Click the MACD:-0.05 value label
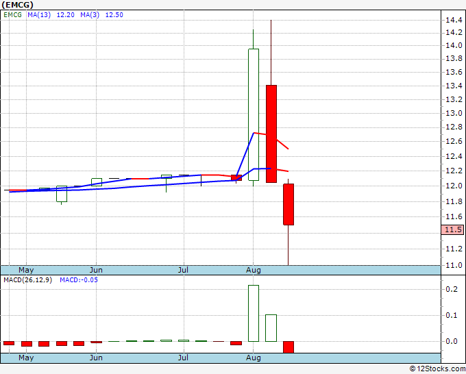The height and width of the screenshot is (374, 466). (79, 280)
